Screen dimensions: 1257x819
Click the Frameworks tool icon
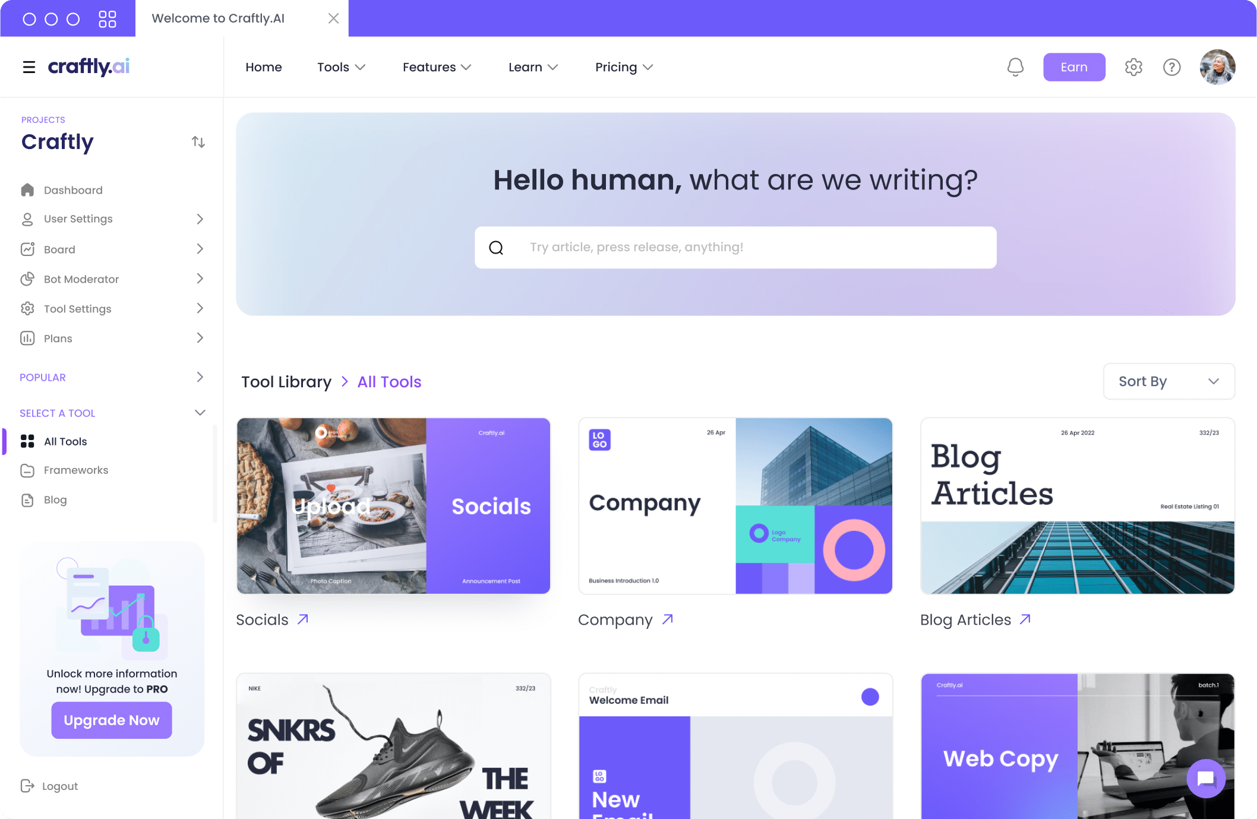(x=27, y=470)
